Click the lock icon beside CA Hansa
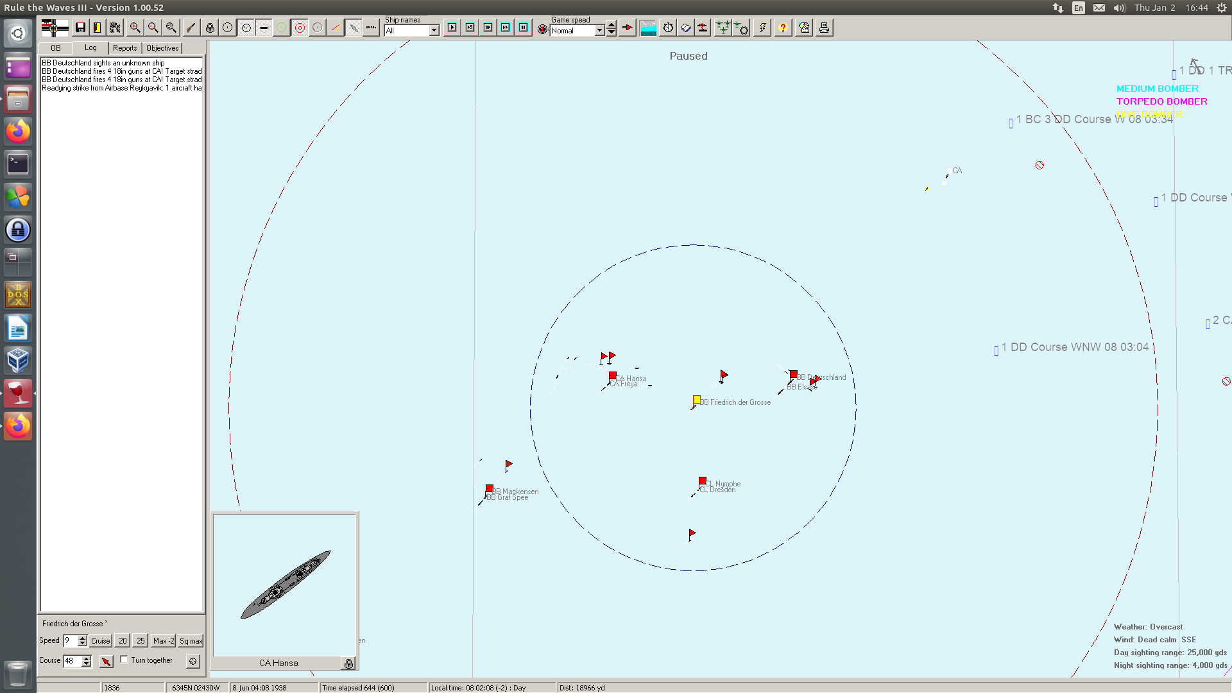 [348, 663]
